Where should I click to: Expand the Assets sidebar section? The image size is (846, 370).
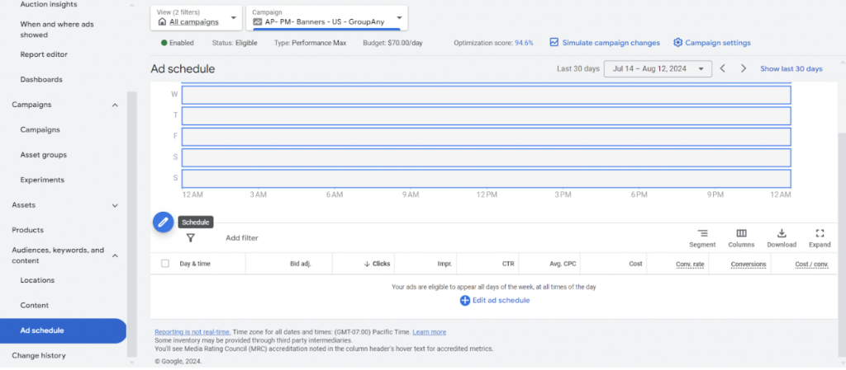pyautogui.click(x=115, y=205)
